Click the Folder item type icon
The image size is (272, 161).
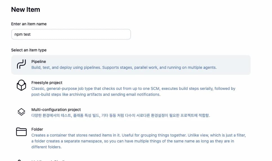[x=21, y=132]
